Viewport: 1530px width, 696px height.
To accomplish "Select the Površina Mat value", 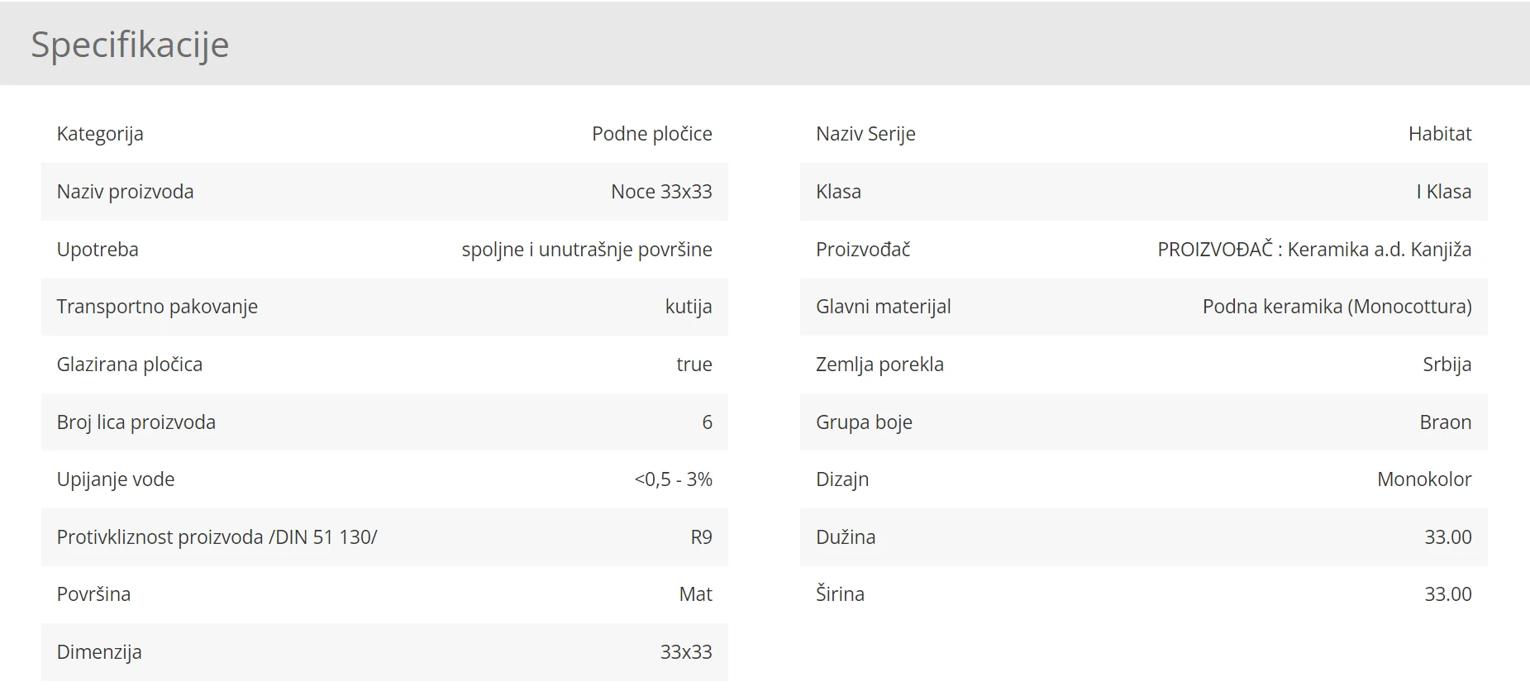I will (x=695, y=594).
